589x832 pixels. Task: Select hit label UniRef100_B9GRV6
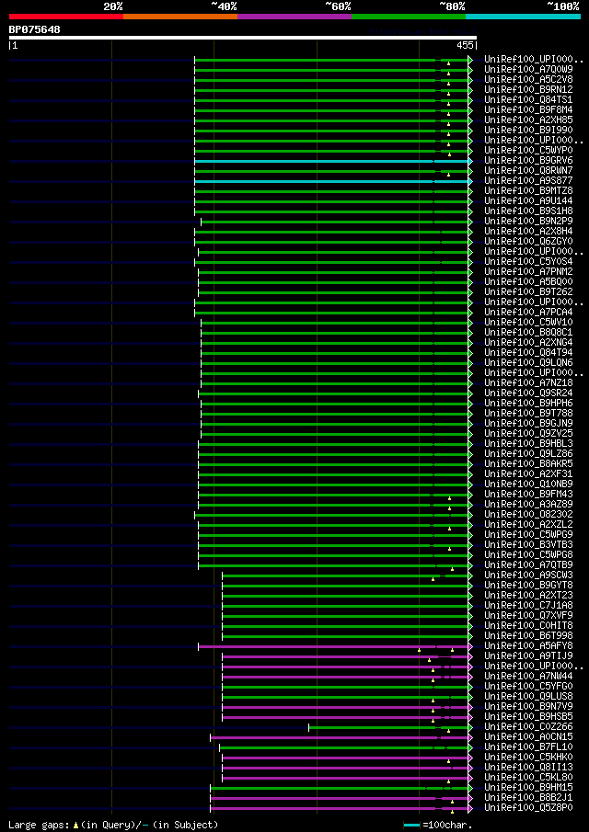(528, 160)
